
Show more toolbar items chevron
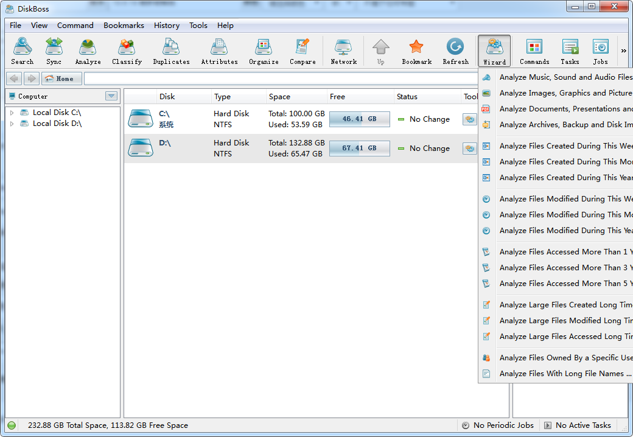tap(624, 51)
